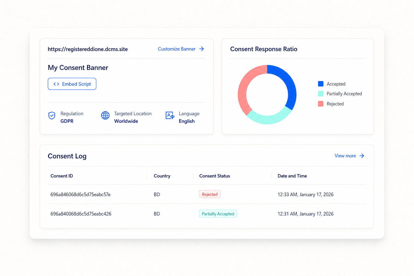Select the Partially Accepted legend swatch
This screenshot has width=414, height=276.
click(321, 94)
